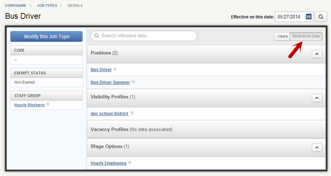Viewport: 331px width, 176px height.
Task: Click the effective date input field
Action: pyautogui.click(x=294, y=17)
